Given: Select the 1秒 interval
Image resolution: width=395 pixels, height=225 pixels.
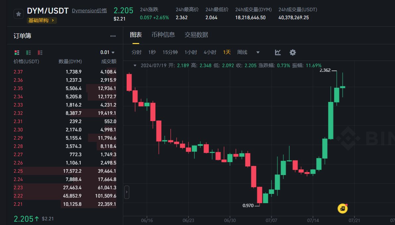Looking at the screenshot, I should [152, 52].
